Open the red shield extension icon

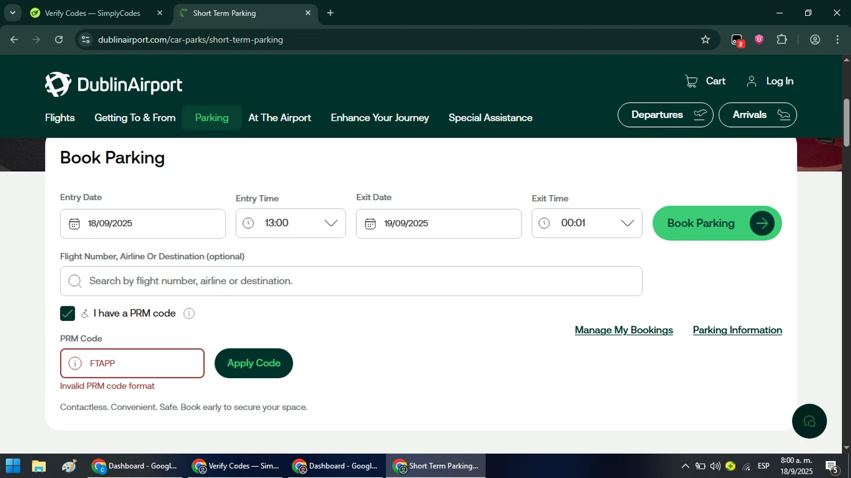(x=759, y=40)
